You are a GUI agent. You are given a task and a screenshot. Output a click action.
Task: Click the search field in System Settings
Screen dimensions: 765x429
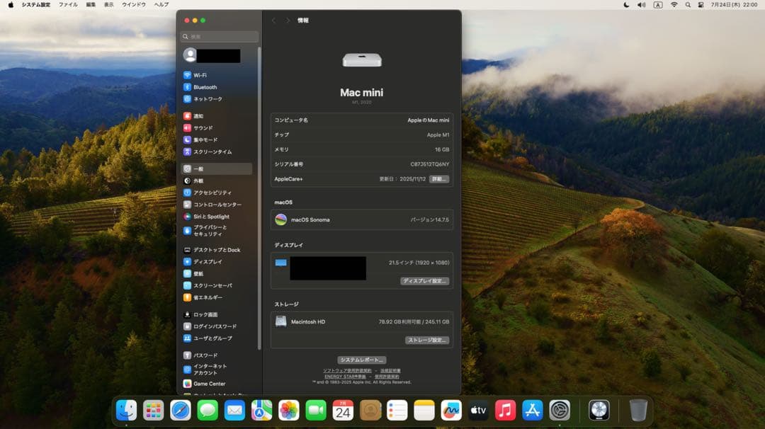pos(218,35)
